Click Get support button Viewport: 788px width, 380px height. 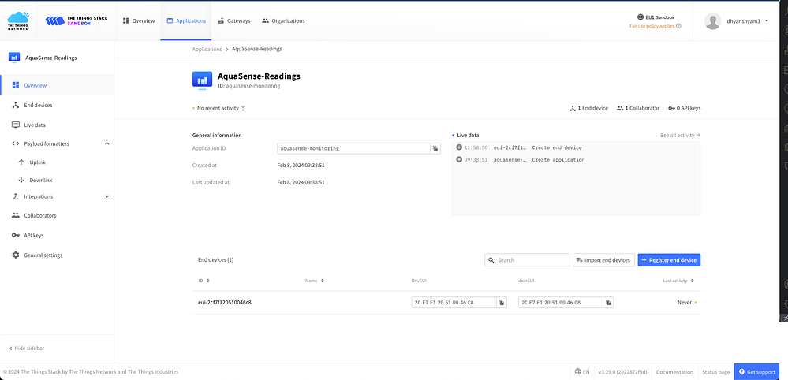pyautogui.click(x=756, y=372)
